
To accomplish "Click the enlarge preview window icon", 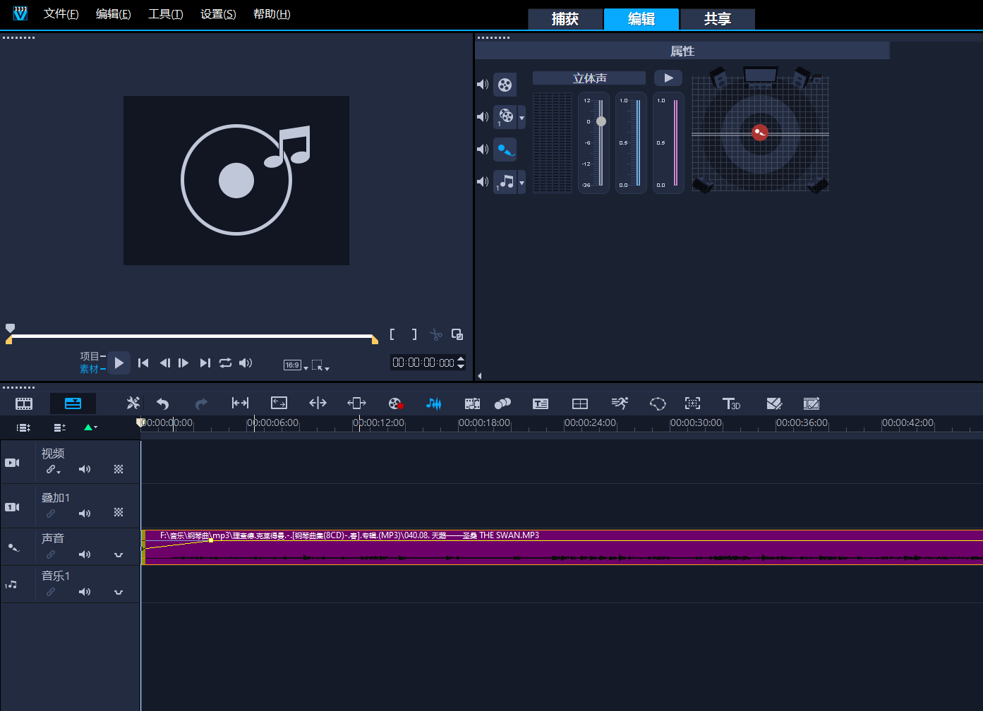I will [x=457, y=334].
